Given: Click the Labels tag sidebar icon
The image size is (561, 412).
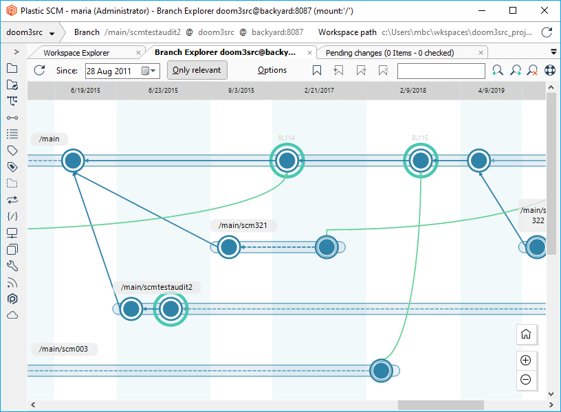Looking at the screenshot, I should 12,150.
